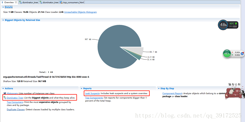Click the Histogram bar chart icon
This screenshot has width=245, height=122.
(5, 93)
